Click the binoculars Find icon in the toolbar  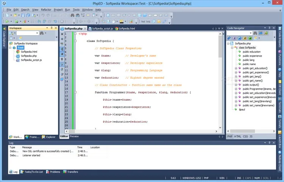click(72, 16)
